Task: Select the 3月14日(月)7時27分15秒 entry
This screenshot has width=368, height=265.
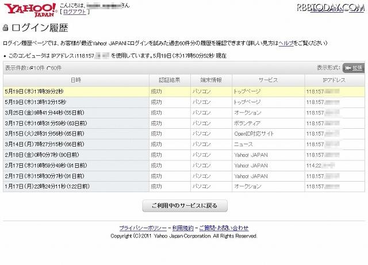Action: (184, 144)
